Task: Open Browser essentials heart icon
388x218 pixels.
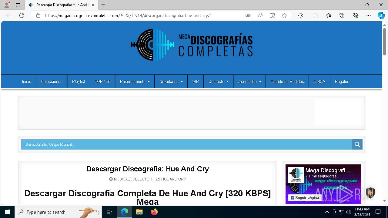Action: click(355, 15)
